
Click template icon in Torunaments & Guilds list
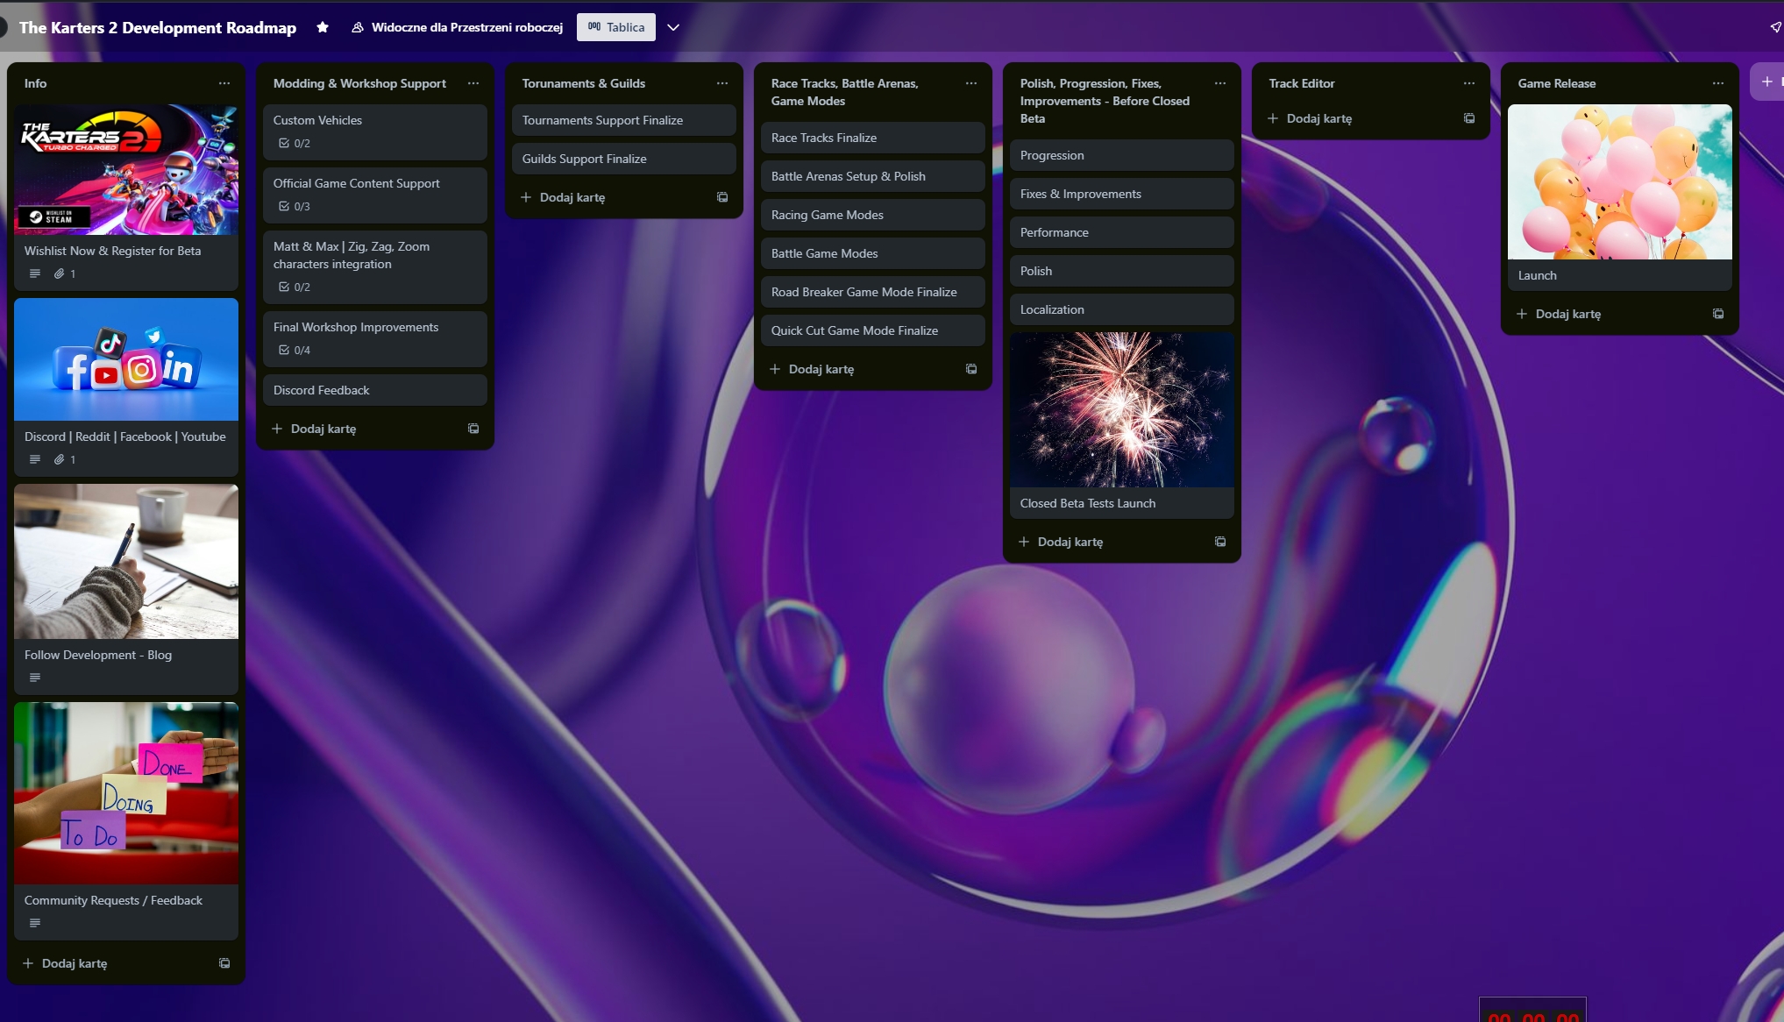click(x=722, y=197)
